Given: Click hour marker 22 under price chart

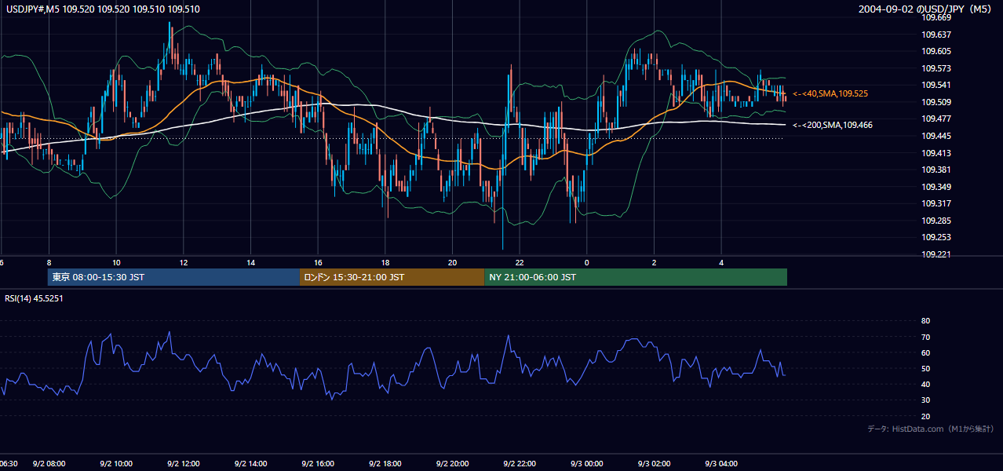Looking at the screenshot, I should [520, 262].
